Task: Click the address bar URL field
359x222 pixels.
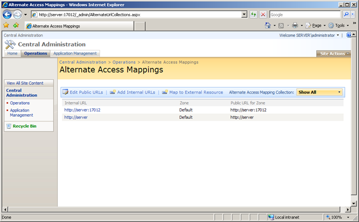Action: click(136, 15)
